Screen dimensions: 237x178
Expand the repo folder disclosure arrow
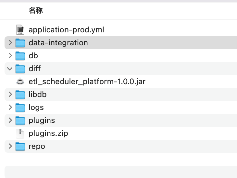pyautogui.click(x=10, y=146)
